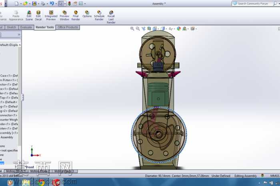Select the Case<1> component in tree
Image resolution: width=280 pixels, height=186 pixels.
(9, 76)
